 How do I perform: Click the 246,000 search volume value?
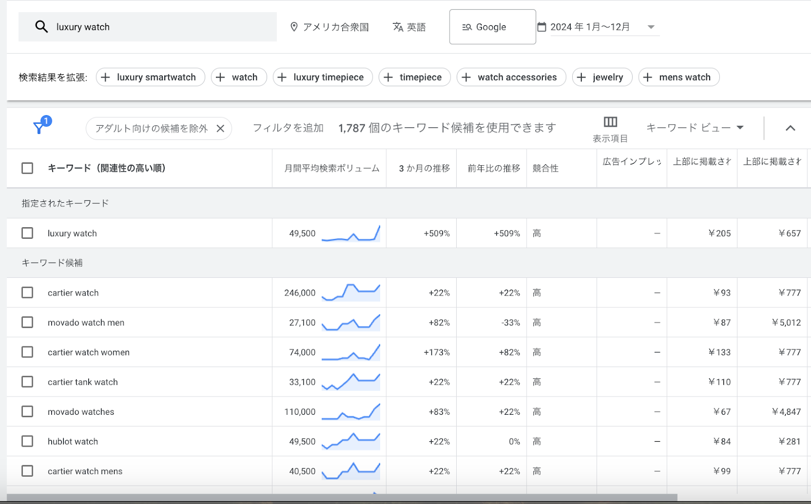(300, 293)
